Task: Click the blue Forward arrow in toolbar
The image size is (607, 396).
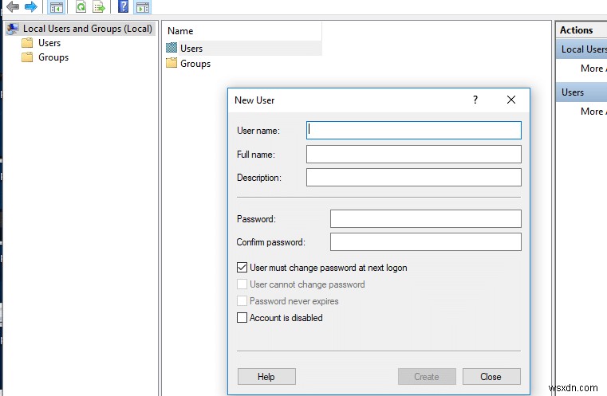Action: point(30,6)
